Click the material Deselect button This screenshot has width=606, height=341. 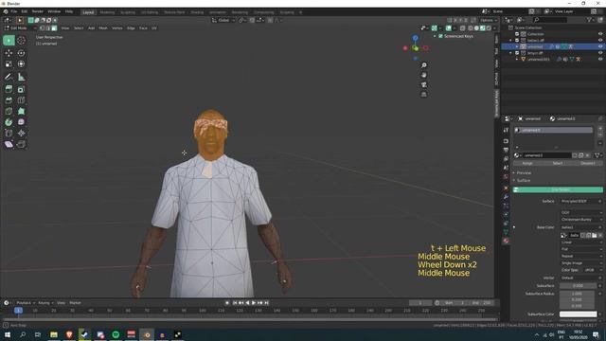588,163
